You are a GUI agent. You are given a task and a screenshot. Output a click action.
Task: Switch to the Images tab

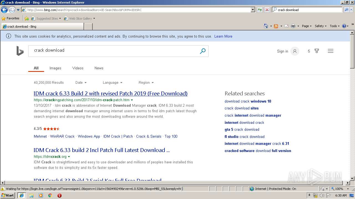coord(55,68)
